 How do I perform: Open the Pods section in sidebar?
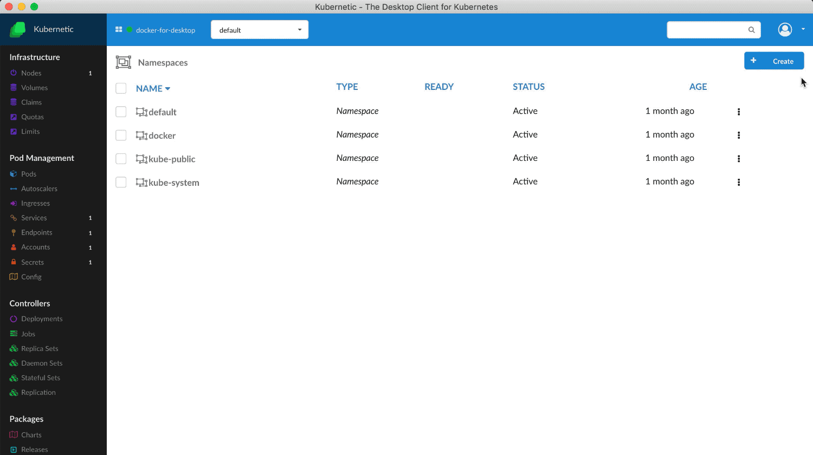29,174
